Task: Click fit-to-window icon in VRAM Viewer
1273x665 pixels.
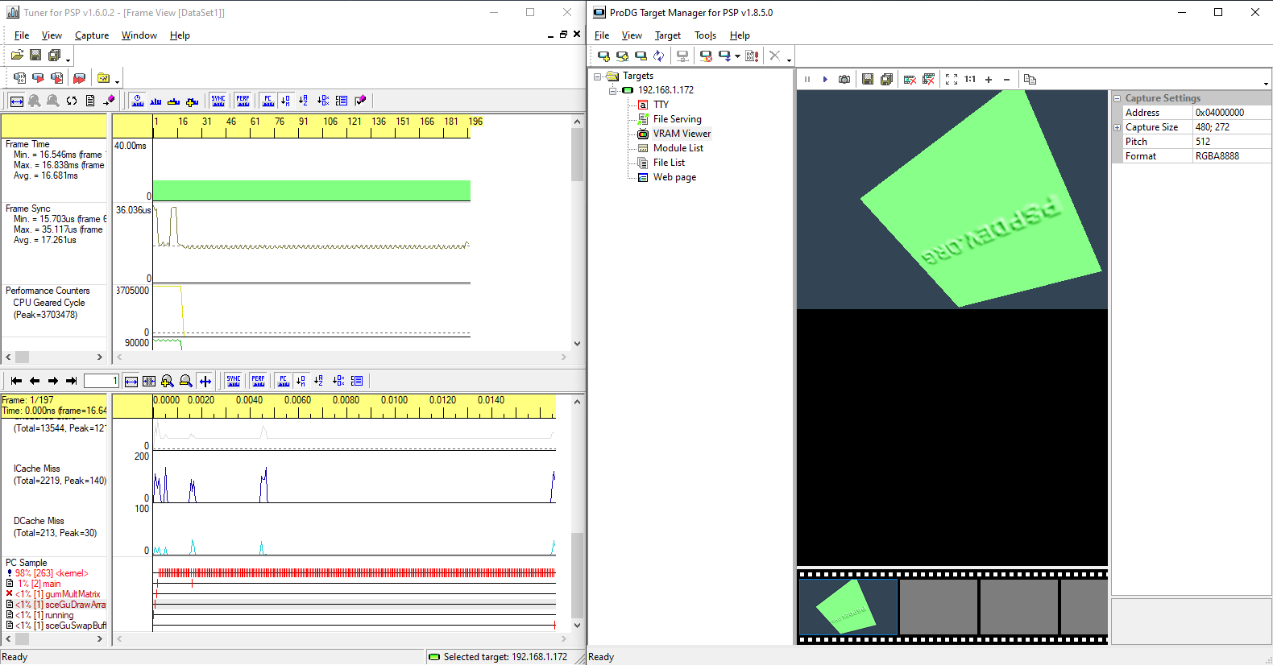Action: coord(952,79)
